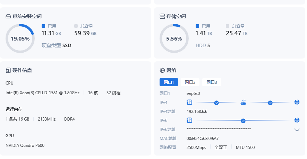Click the system install space disk icon
This screenshot has height=159, width=307.
point(8,16)
